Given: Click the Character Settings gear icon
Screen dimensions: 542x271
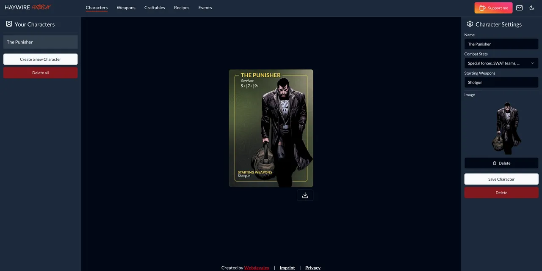Looking at the screenshot, I should 470,24.
